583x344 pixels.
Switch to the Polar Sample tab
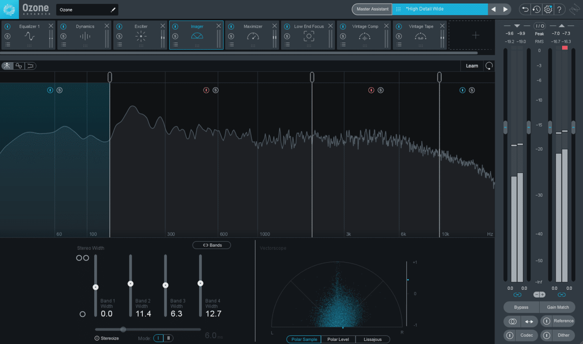tap(304, 339)
